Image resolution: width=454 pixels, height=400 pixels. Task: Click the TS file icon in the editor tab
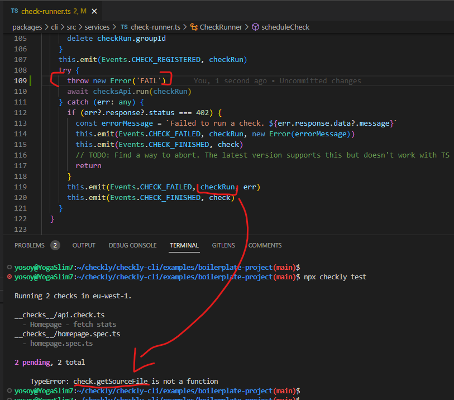(15, 11)
